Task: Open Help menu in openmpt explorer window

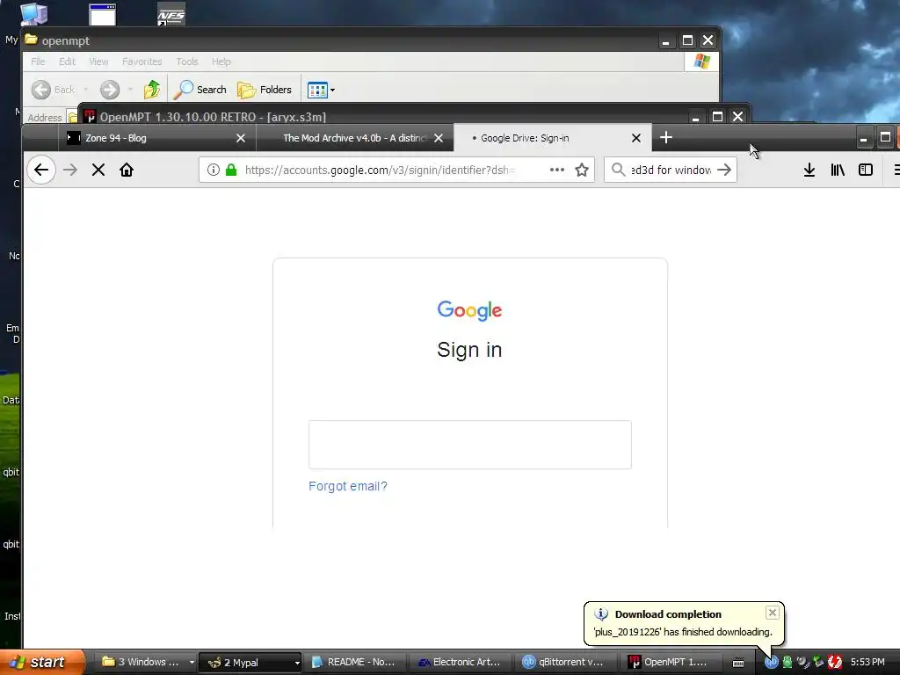Action: (221, 62)
